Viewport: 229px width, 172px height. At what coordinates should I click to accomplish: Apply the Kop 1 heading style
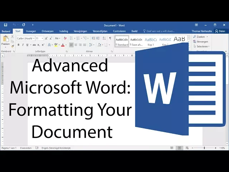coord(151,42)
